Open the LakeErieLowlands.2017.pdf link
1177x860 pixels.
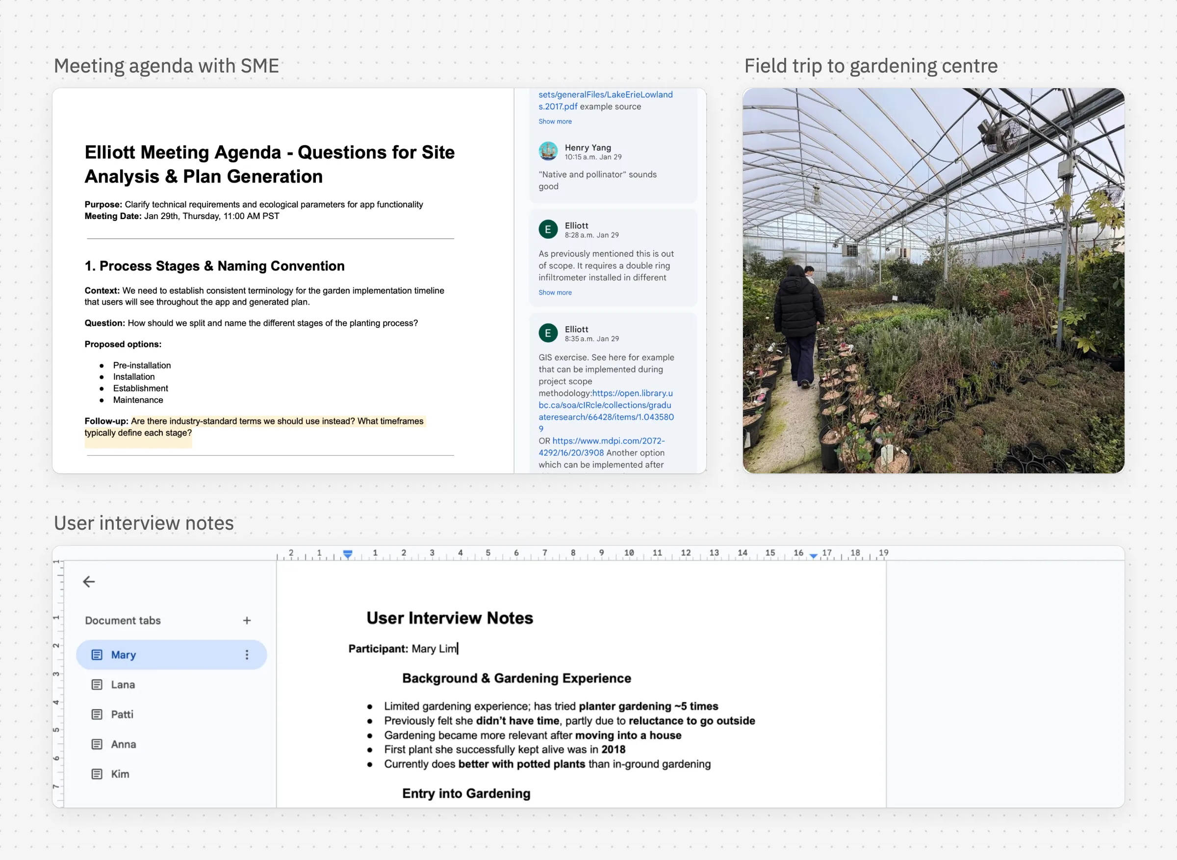[x=606, y=100]
